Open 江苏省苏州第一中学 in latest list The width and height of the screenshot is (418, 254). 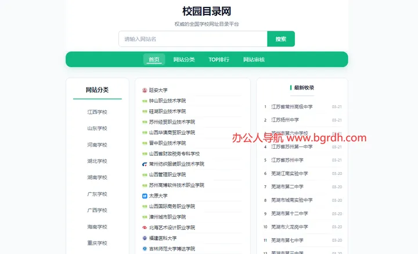pos(292,146)
